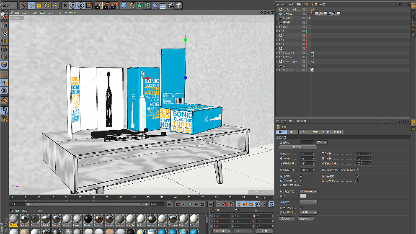Click the target tag on Softbox 1

pyautogui.click(x=313, y=53)
